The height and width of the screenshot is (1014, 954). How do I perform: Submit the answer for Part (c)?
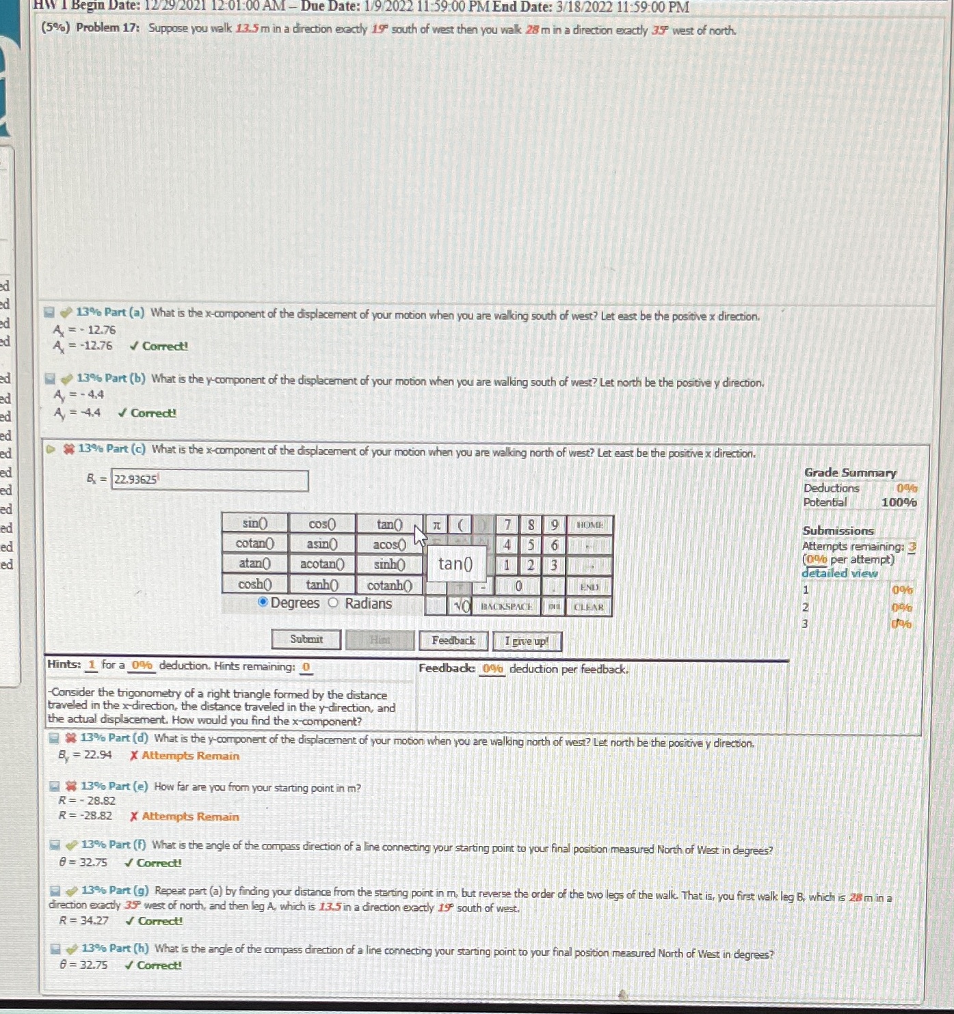[x=306, y=640]
